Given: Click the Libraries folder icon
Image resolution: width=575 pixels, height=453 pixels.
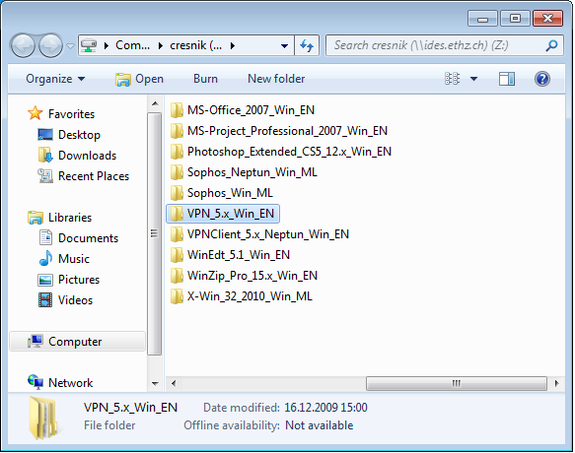Looking at the screenshot, I should click(36, 218).
